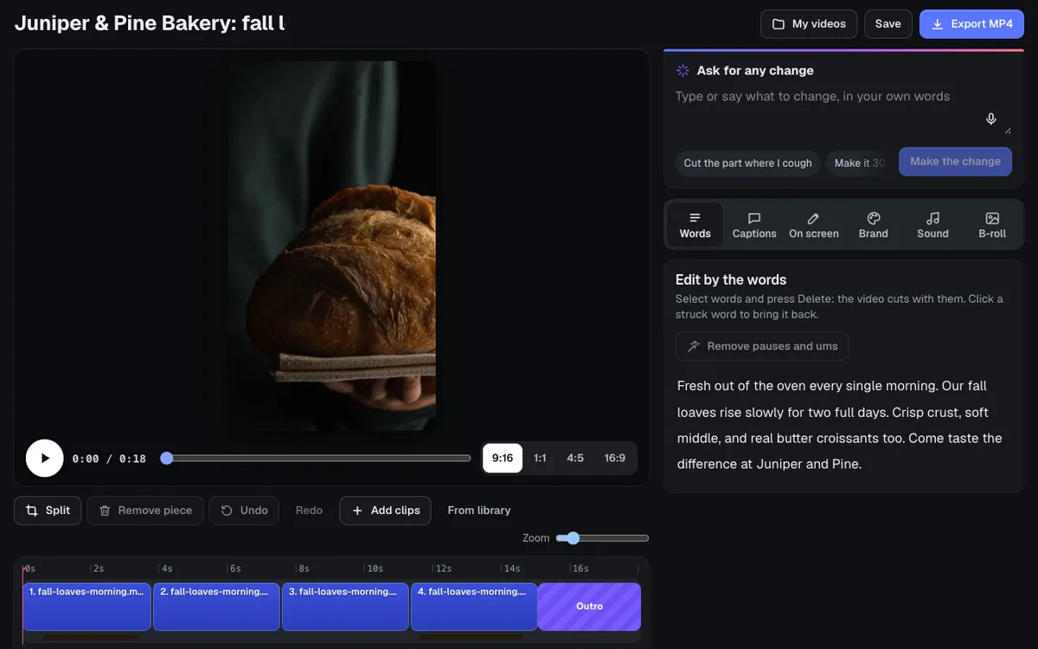The image size is (1038, 649).
Task: Click the word 'Juniper' in transcript
Action: [x=779, y=464]
